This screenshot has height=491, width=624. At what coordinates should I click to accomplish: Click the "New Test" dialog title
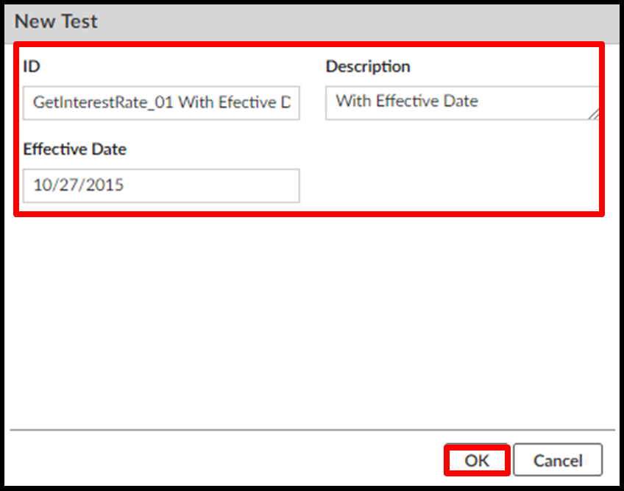[56, 21]
